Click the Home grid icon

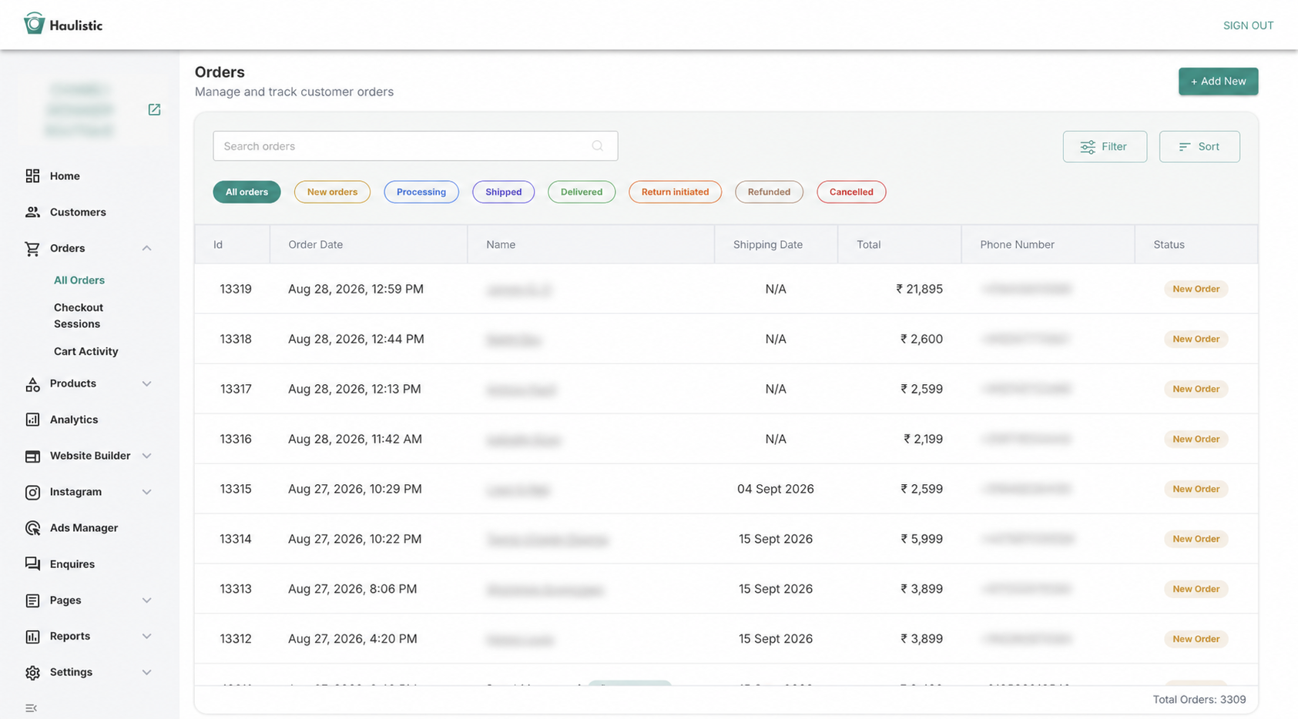pos(32,176)
